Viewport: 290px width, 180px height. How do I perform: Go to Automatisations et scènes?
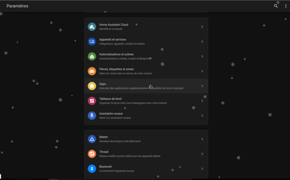click(146, 56)
